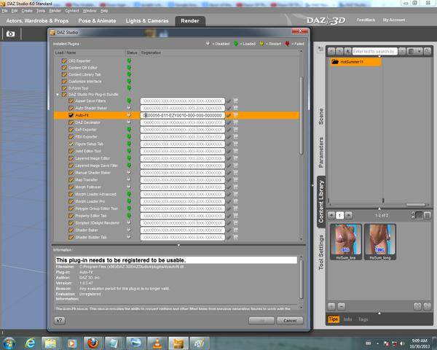Click the Feedback link in header
Viewport: 437px width, 350px height.
tap(366, 20)
